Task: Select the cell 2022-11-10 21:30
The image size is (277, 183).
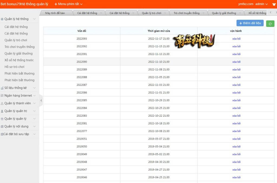Action: coord(159,62)
